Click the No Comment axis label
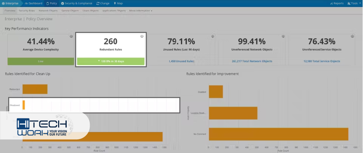Viewport: 363px width, 153px height. 200,134
